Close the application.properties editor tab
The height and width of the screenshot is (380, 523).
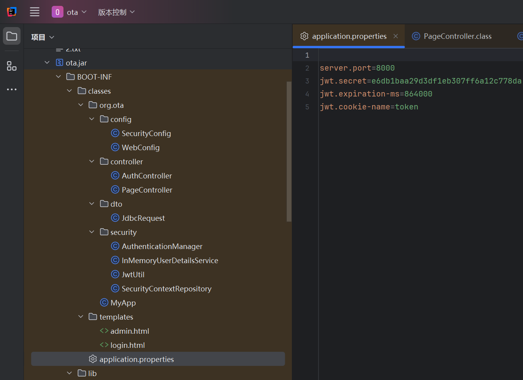tap(396, 36)
